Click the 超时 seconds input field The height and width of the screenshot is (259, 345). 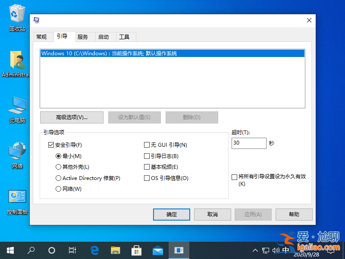point(249,143)
